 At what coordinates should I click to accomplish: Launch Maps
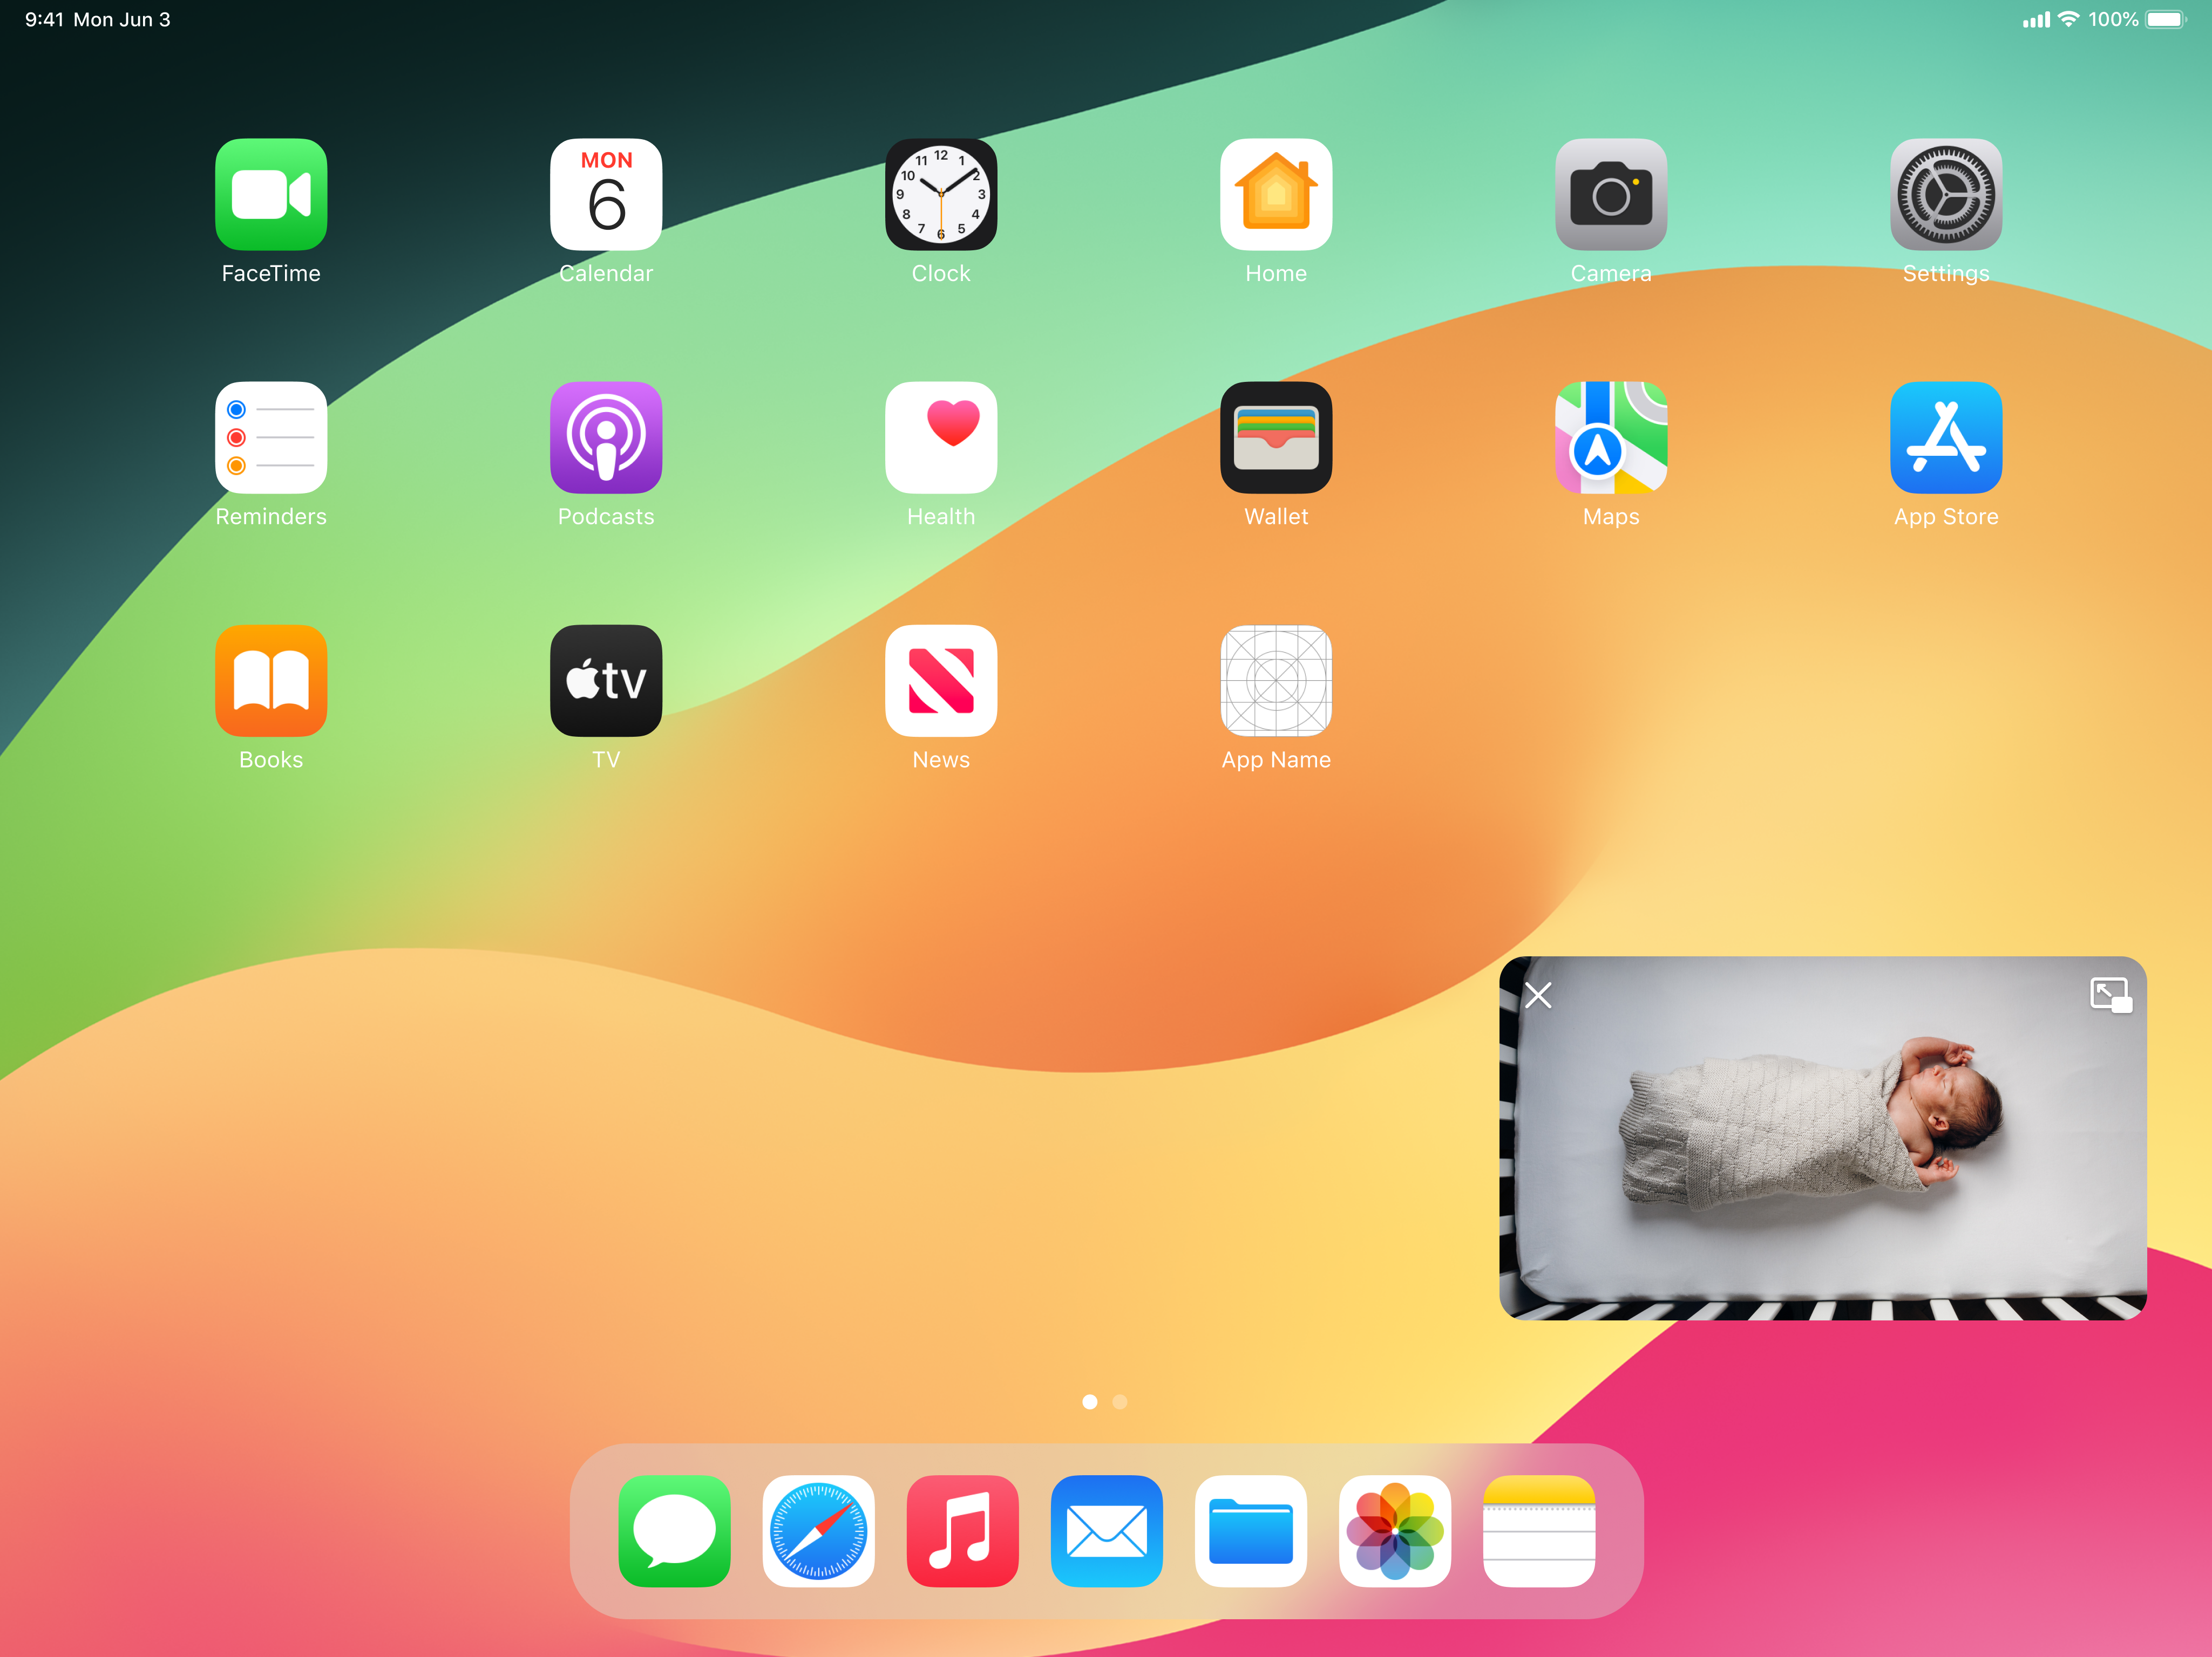coord(1611,438)
